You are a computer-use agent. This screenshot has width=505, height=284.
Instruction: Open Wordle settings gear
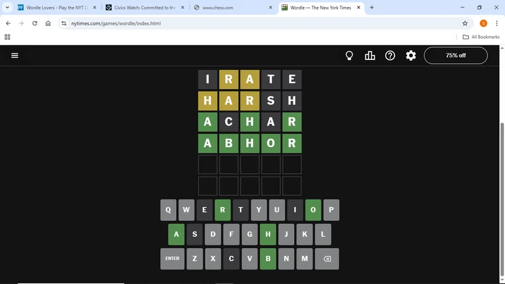(411, 56)
